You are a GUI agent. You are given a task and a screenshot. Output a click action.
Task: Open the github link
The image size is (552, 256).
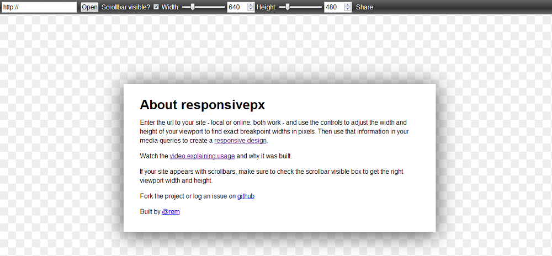tap(246, 196)
